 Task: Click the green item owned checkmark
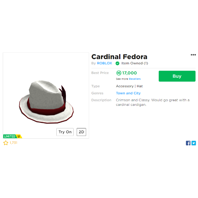tap(118, 63)
